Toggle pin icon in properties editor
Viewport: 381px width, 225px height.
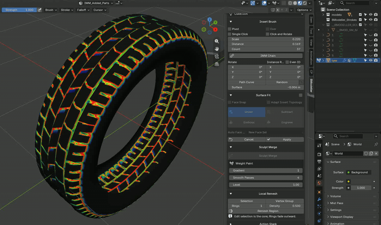(x=376, y=144)
